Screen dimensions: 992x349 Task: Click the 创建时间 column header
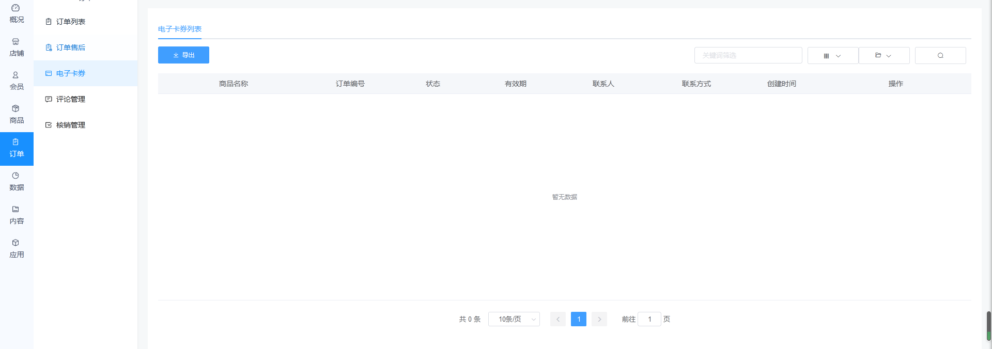[782, 84]
